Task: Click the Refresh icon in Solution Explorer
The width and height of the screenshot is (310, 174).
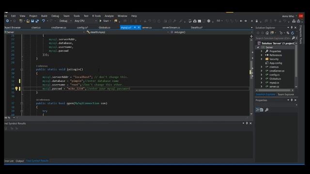Action: click(x=293, y=33)
